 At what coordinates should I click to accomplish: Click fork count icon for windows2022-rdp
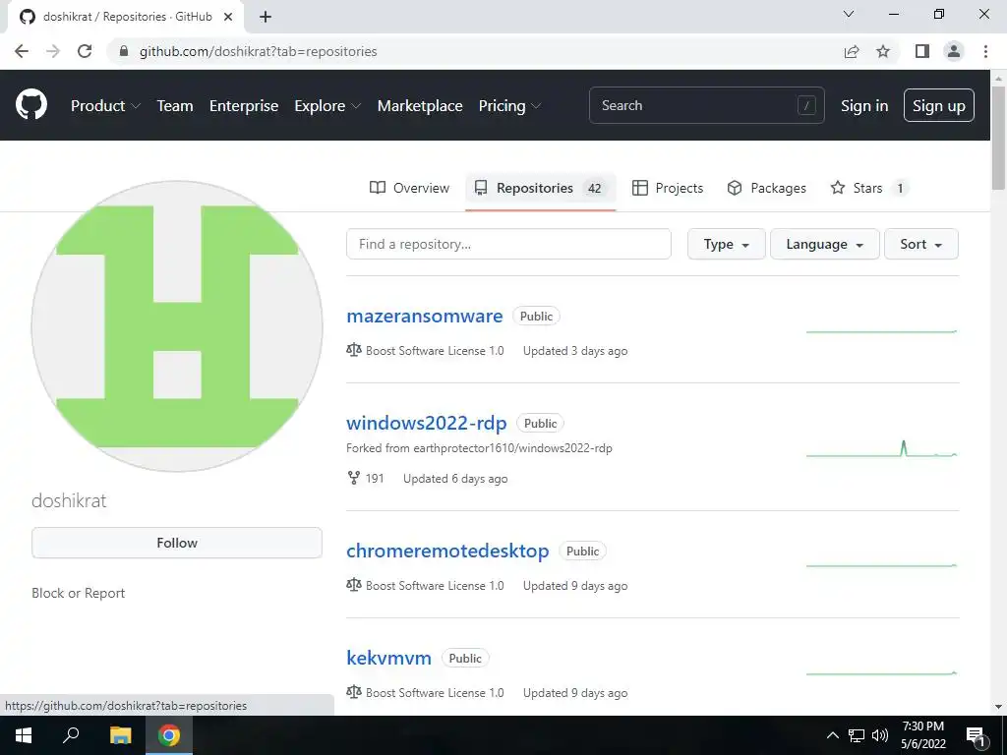click(353, 478)
